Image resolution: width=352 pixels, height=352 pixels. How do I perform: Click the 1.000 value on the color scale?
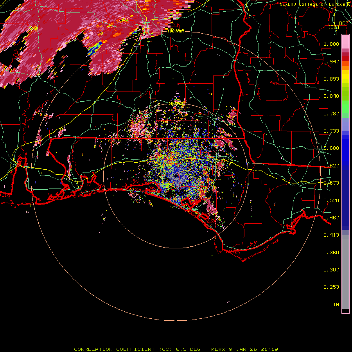coord(331,44)
